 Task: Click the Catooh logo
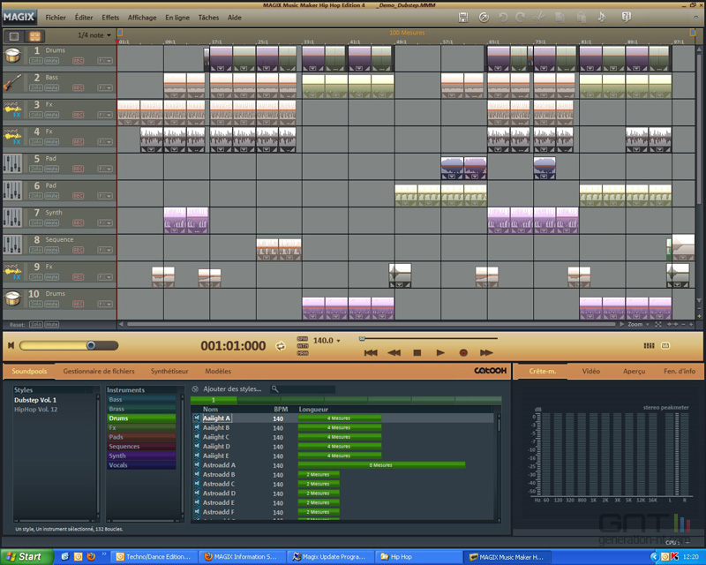point(490,371)
